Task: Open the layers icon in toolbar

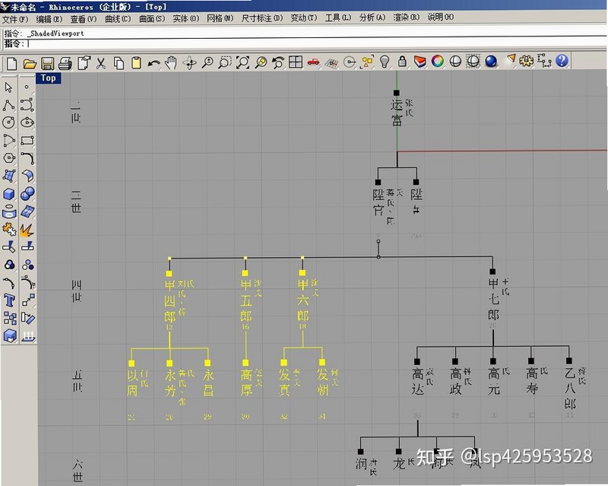Action: point(420,62)
